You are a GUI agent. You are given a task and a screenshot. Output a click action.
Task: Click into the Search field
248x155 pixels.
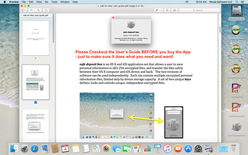199,10
